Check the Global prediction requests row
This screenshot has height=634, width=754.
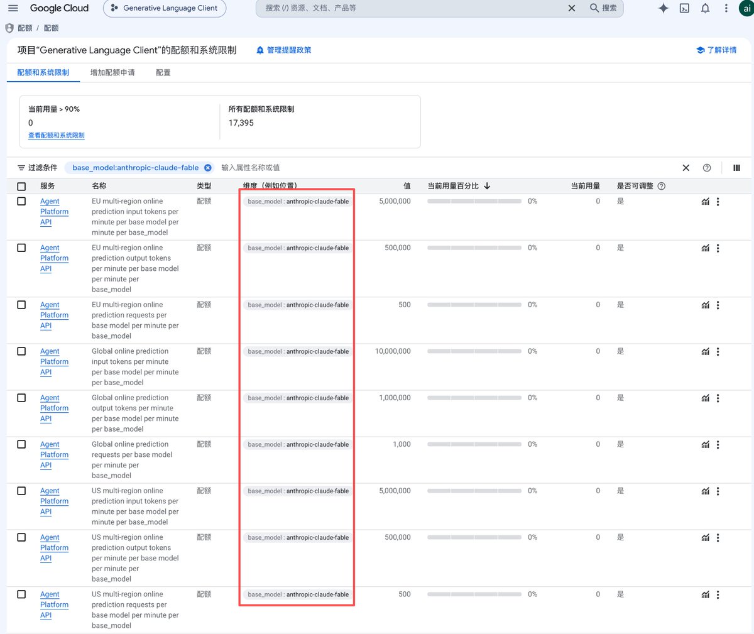click(21, 444)
